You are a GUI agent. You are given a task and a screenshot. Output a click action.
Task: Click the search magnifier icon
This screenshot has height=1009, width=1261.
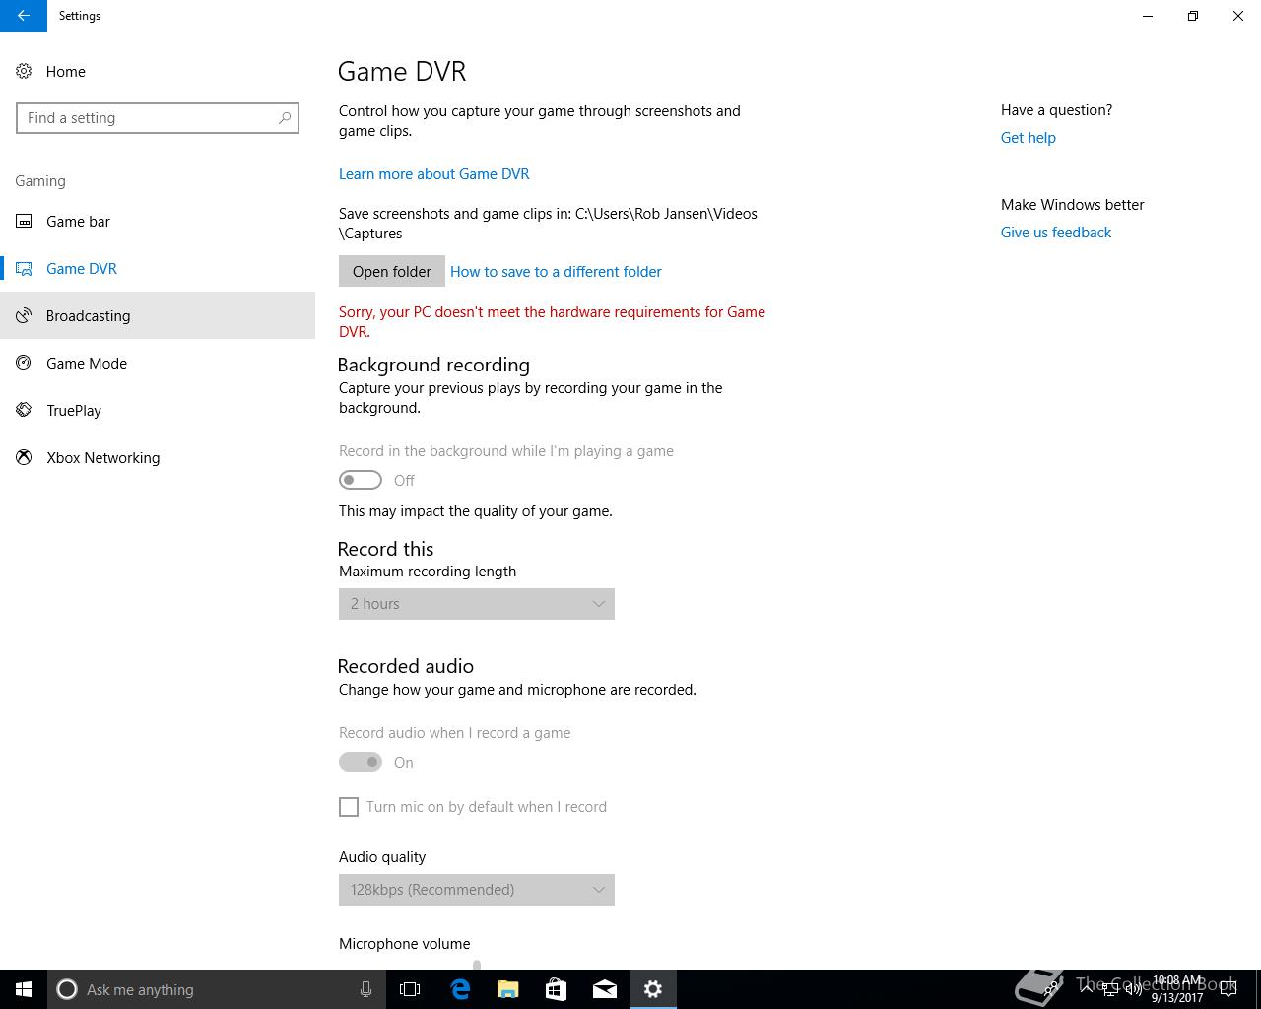click(285, 118)
